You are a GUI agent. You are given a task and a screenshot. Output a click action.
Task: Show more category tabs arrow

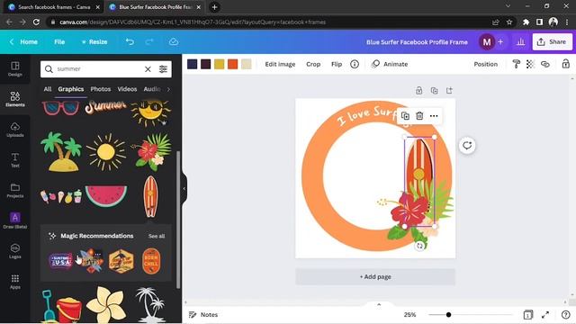[168, 89]
